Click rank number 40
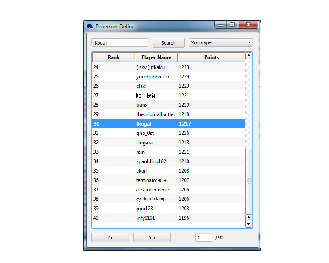This screenshot has width=329, height=263. [96, 218]
